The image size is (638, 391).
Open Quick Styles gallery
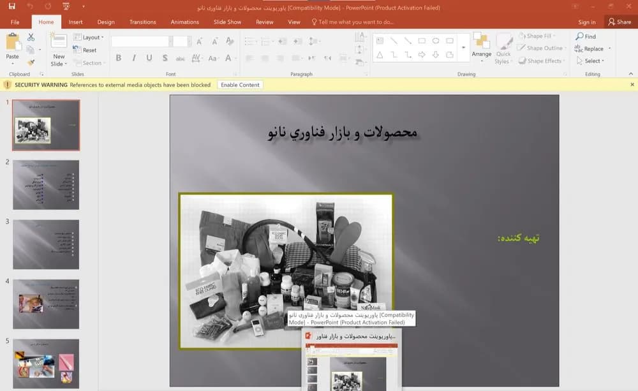503,48
